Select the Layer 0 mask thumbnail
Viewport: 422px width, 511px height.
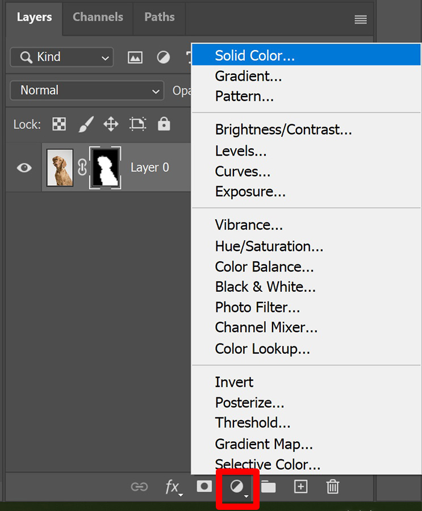click(x=105, y=168)
